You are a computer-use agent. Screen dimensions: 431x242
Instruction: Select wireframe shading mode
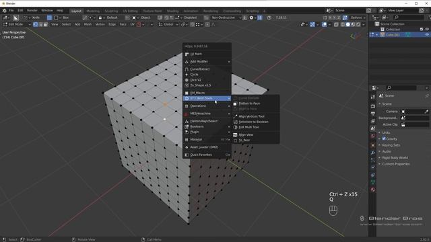tap(343, 24)
